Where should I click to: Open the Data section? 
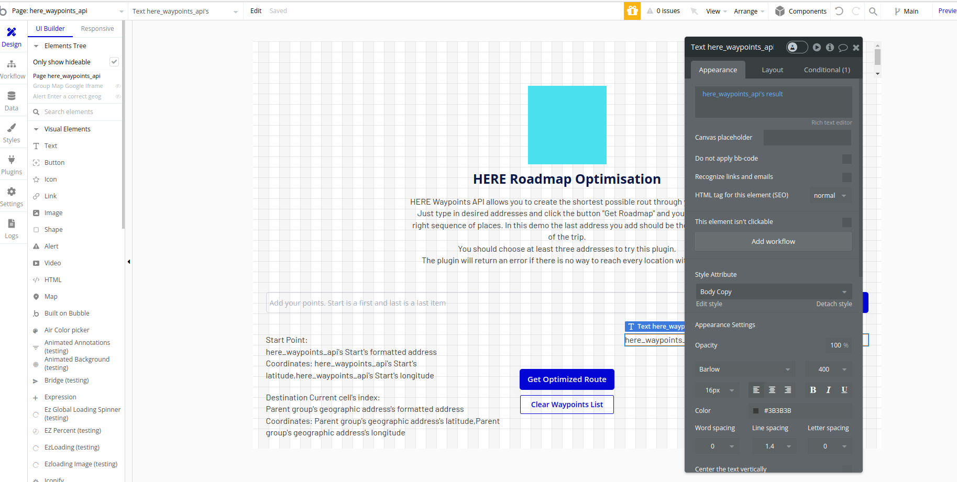[12, 101]
